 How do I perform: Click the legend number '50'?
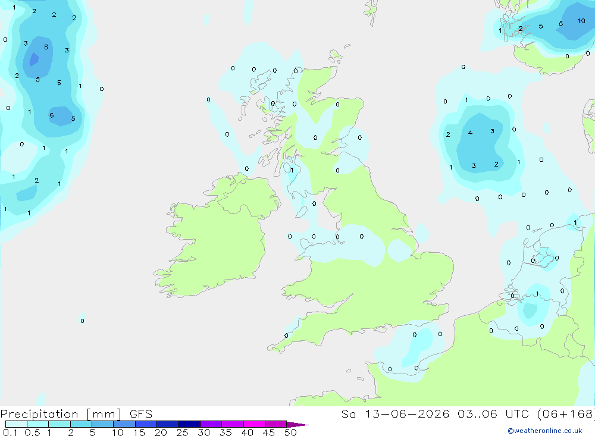point(290,432)
